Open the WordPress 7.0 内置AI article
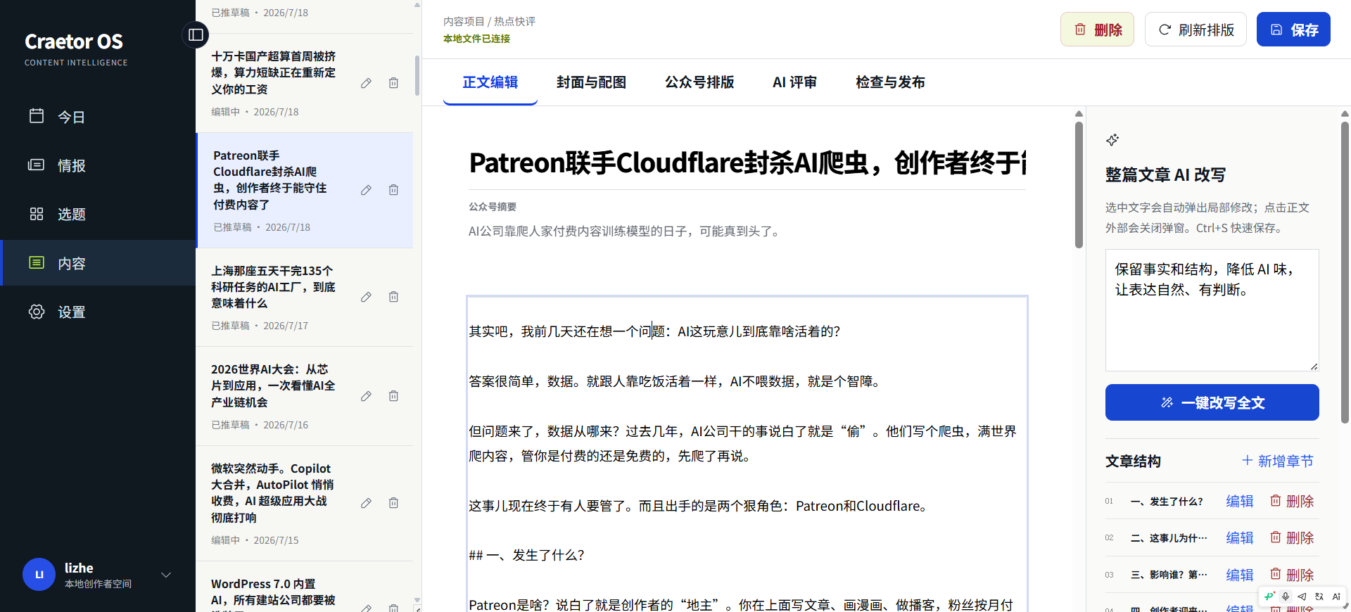 point(273,592)
